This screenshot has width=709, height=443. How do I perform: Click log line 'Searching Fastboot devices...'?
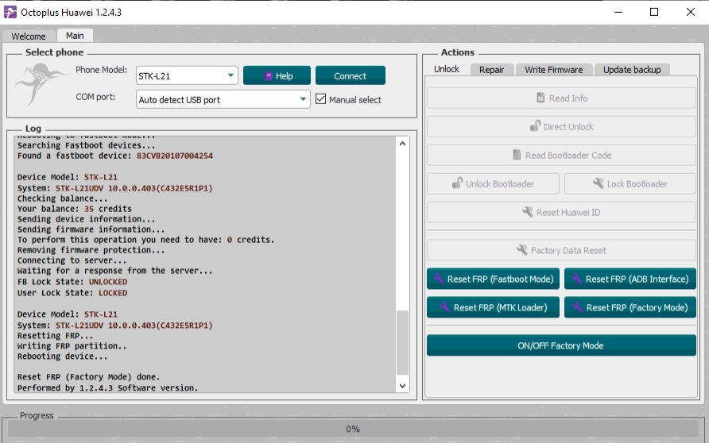tap(87, 145)
